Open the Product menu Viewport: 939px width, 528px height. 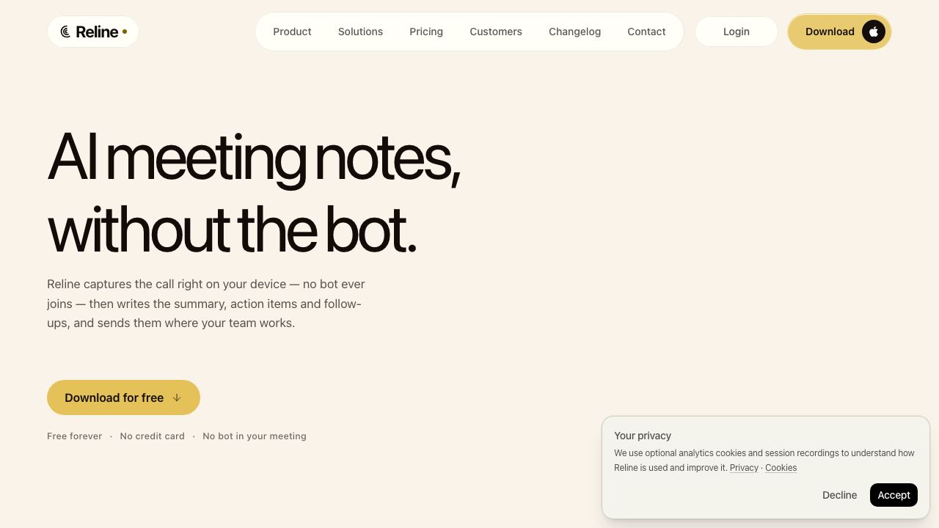pyautogui.click(x=292, y=32)
